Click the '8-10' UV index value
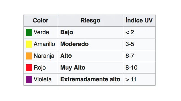This screenshot has height=101, width=181. [x=132, y=68]
